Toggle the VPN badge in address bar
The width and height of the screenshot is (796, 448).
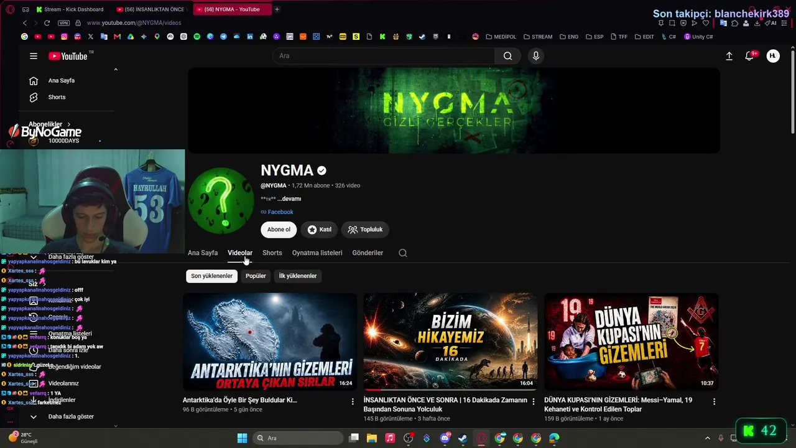tap(63, 23)
